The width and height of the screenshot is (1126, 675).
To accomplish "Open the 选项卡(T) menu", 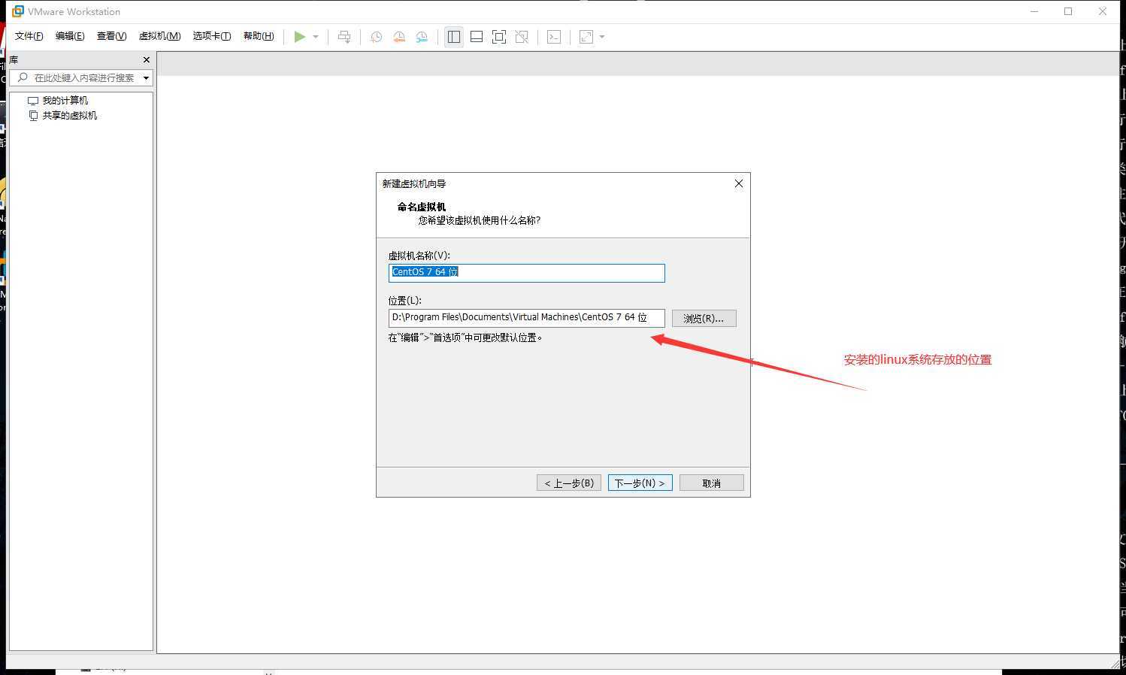I will pos(212,36).
